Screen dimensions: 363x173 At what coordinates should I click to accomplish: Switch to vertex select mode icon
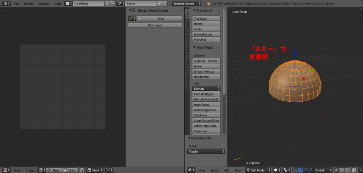pyautogui.click(x=337, y=170)
